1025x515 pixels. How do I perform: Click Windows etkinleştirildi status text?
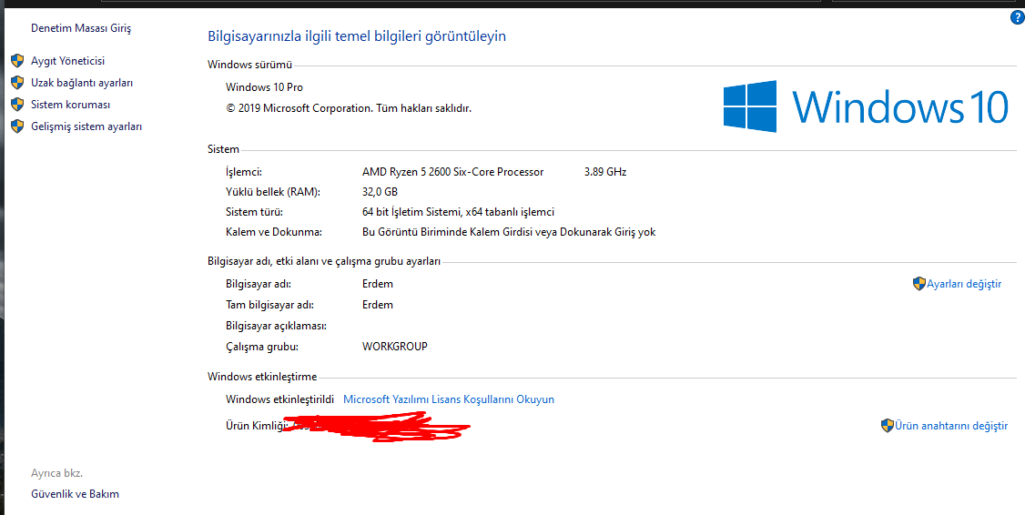coord(279,399)
